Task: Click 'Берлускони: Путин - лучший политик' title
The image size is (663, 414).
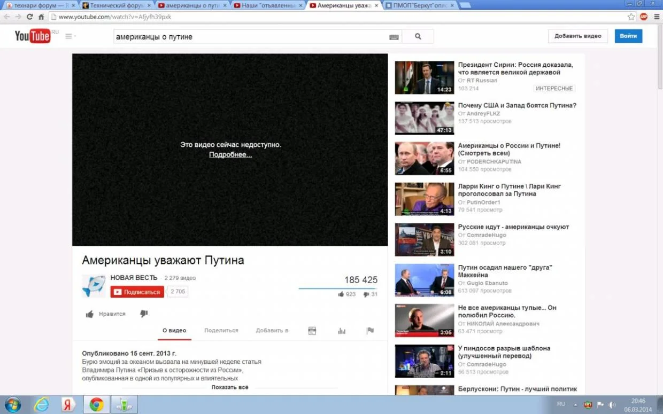Action: click(518, 389)
